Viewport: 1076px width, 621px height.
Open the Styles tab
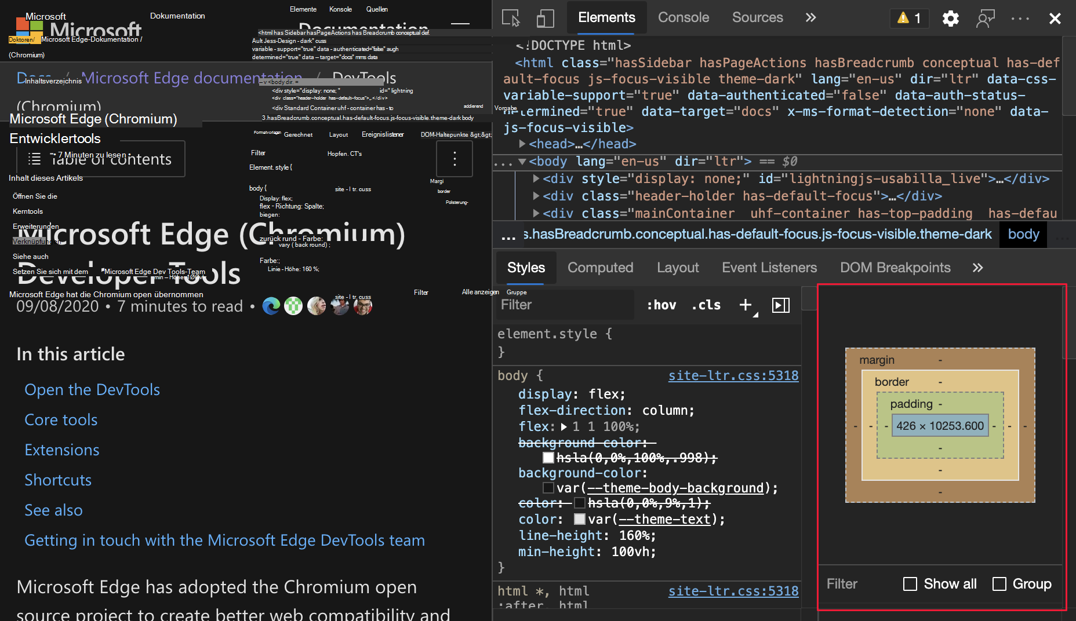[x=526, y=268]
